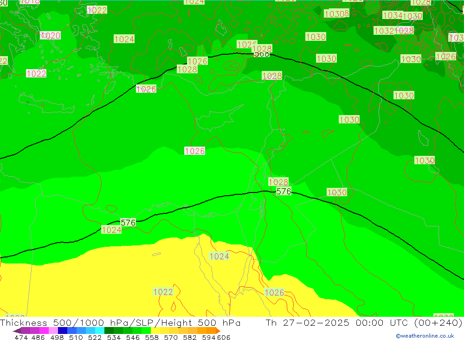Click the '1020' isobar label
This screenshot has width=464, height=340.
(50, 36)
